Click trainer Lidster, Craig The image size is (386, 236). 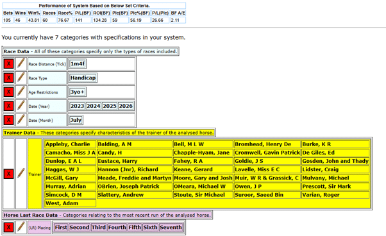tap(335, 169)
